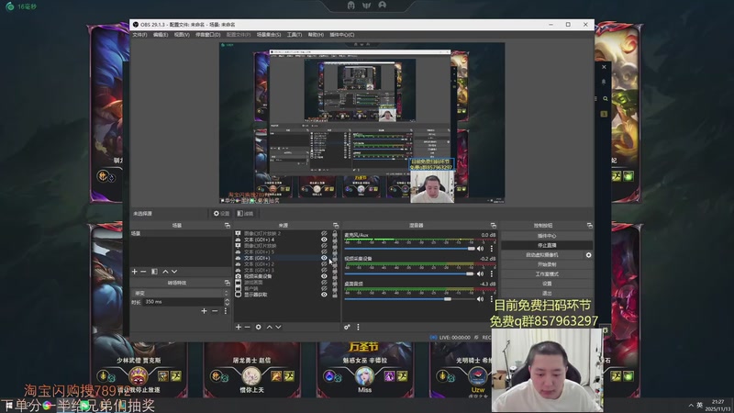The image size is (734, 413).
Task: Open the transition type dropdown showing 渐变
Action: click(x=181, y=293)
